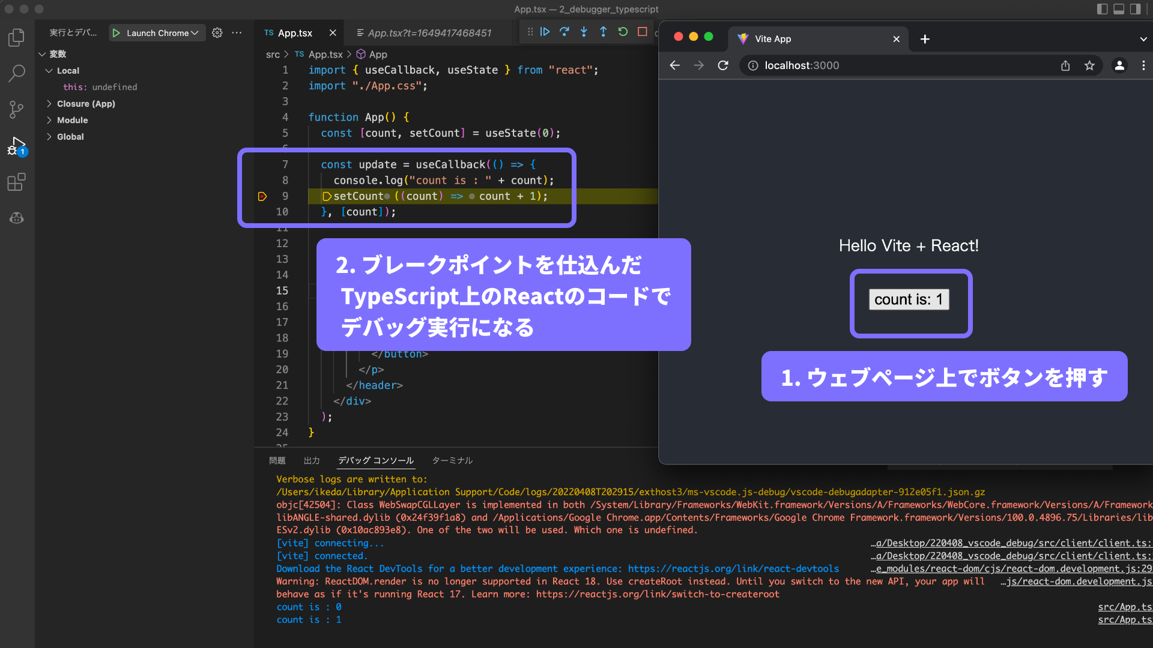The height and width of the screenshot is (648, 1153).
Task: Expand the Global variables scope
Action: pos(70,137)
